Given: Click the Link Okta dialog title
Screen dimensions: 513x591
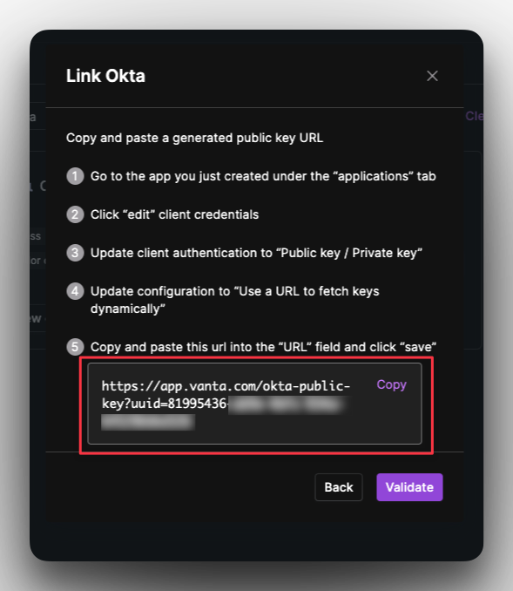Looking at the screenshot, I should point(105,76).
